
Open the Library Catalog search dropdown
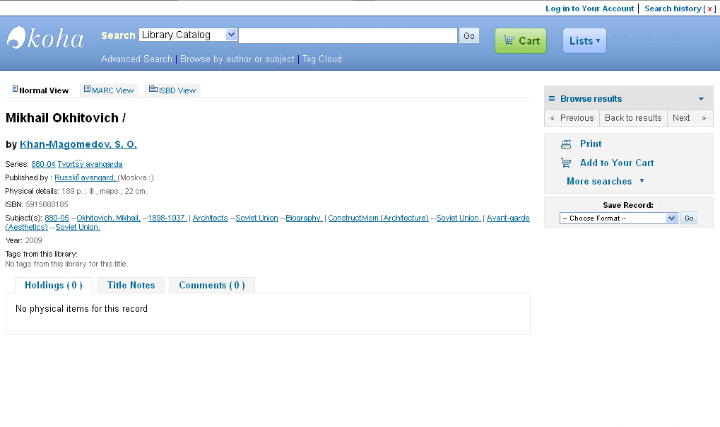click(188, 35)
